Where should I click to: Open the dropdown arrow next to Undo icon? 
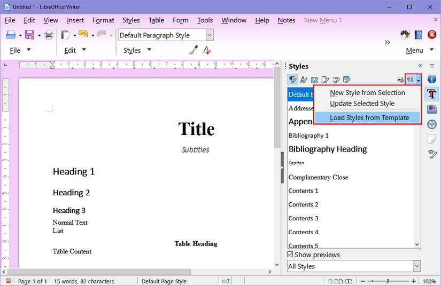(x=92, y=35)
